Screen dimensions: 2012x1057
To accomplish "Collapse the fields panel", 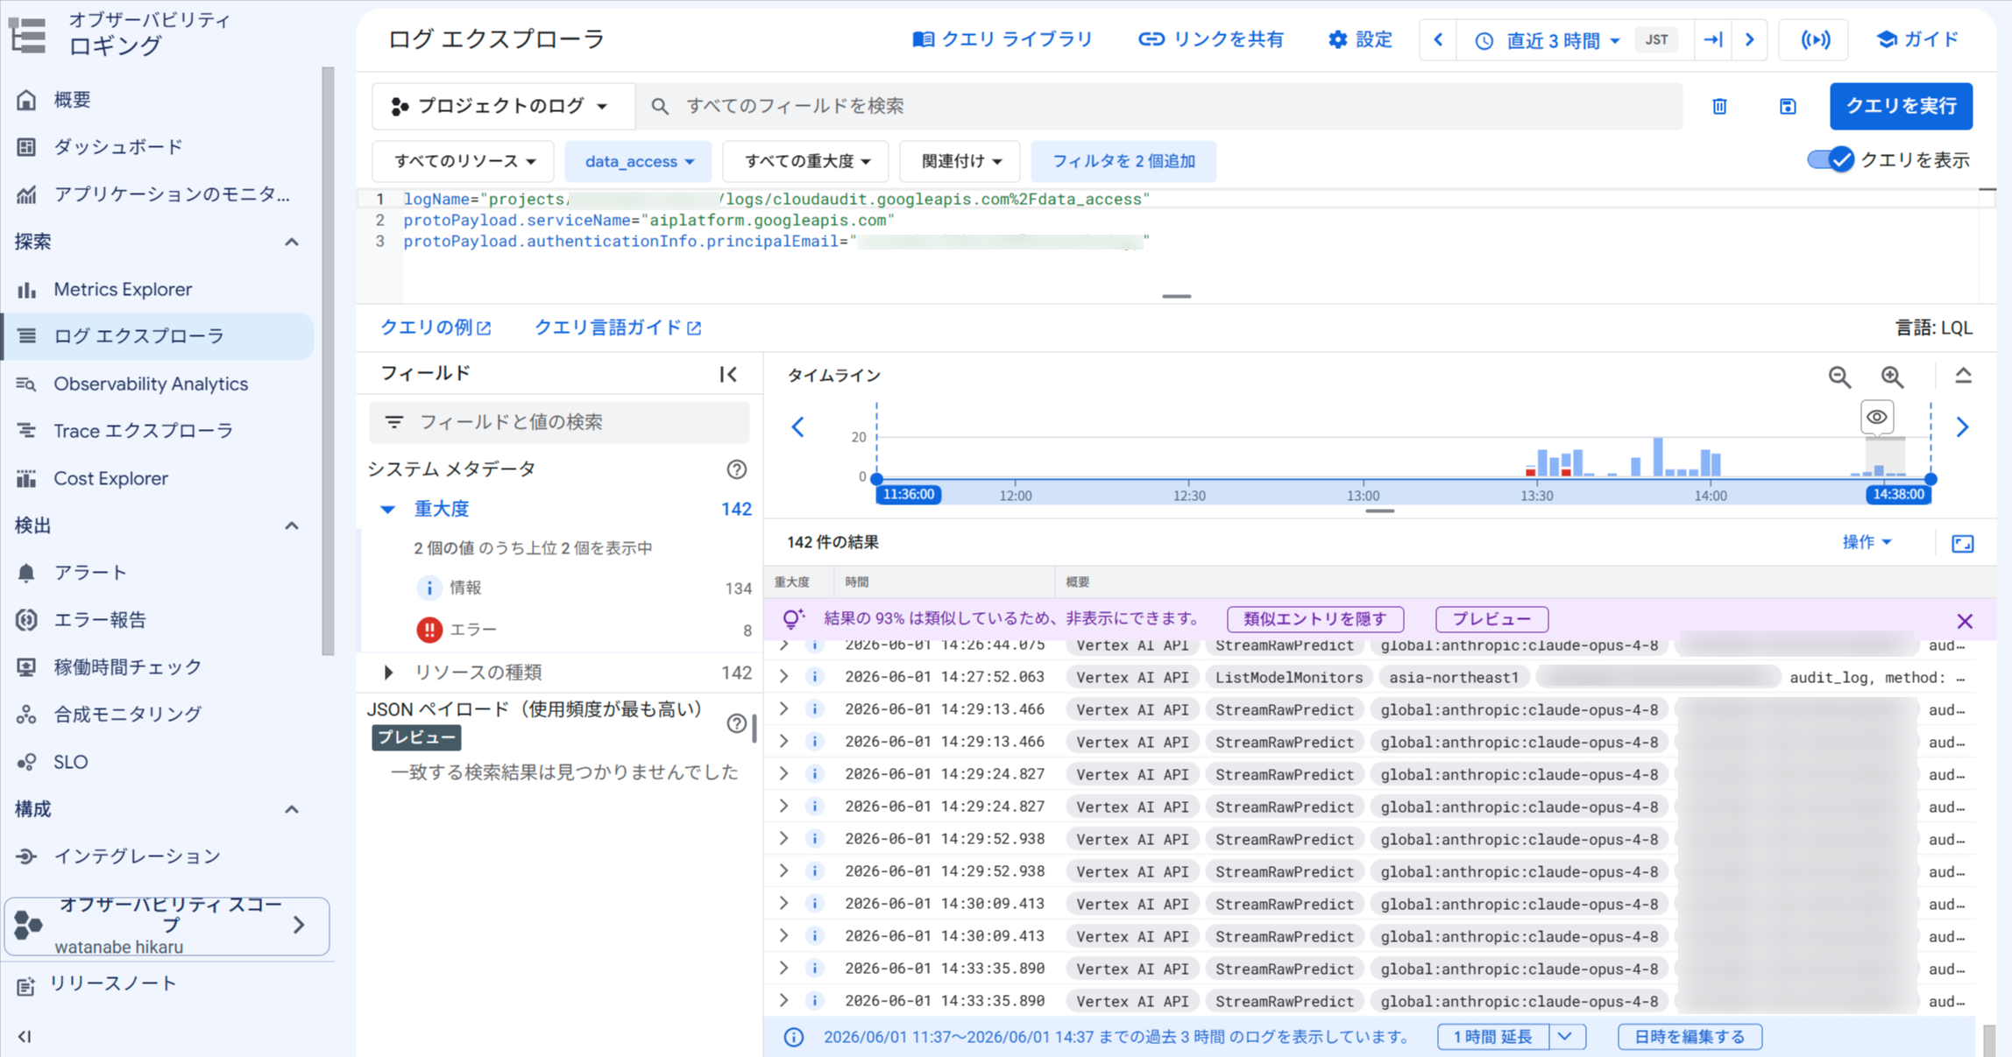I will (x=728, y=374).
